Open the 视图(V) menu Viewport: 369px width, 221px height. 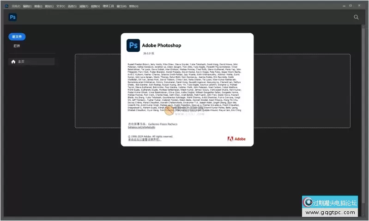95,7
